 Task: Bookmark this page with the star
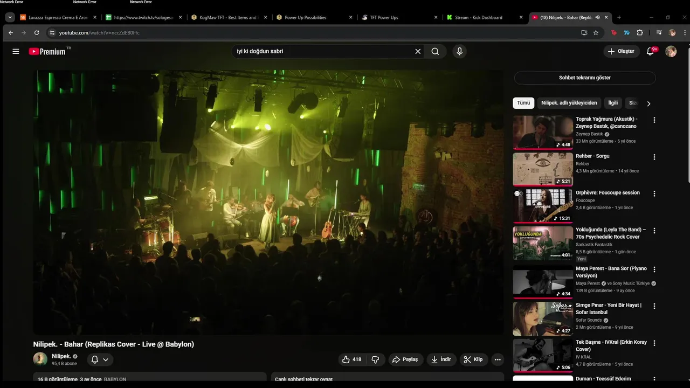pyautogui.click(x=596, y=32)
